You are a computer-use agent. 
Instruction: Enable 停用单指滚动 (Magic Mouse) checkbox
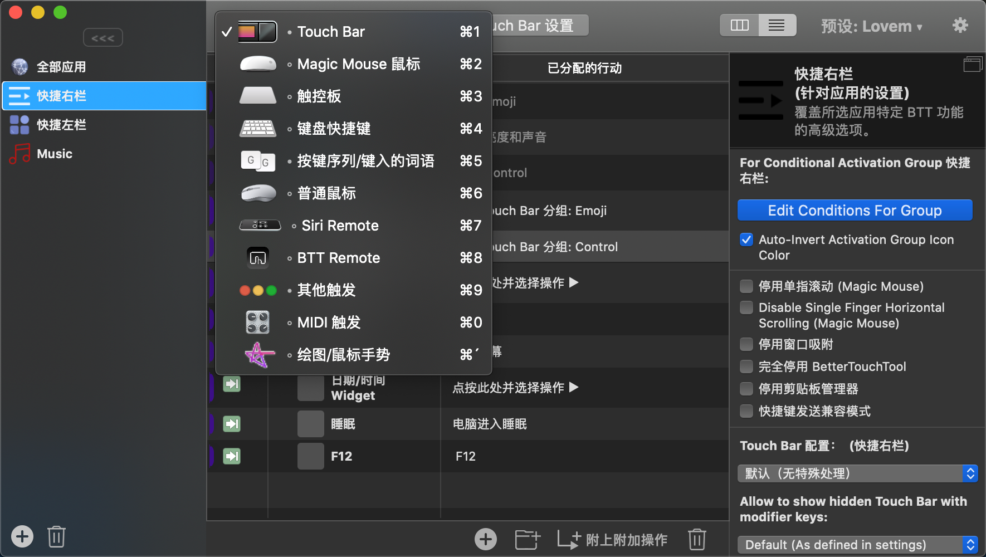pyautogui.click(x=746, y=286)
